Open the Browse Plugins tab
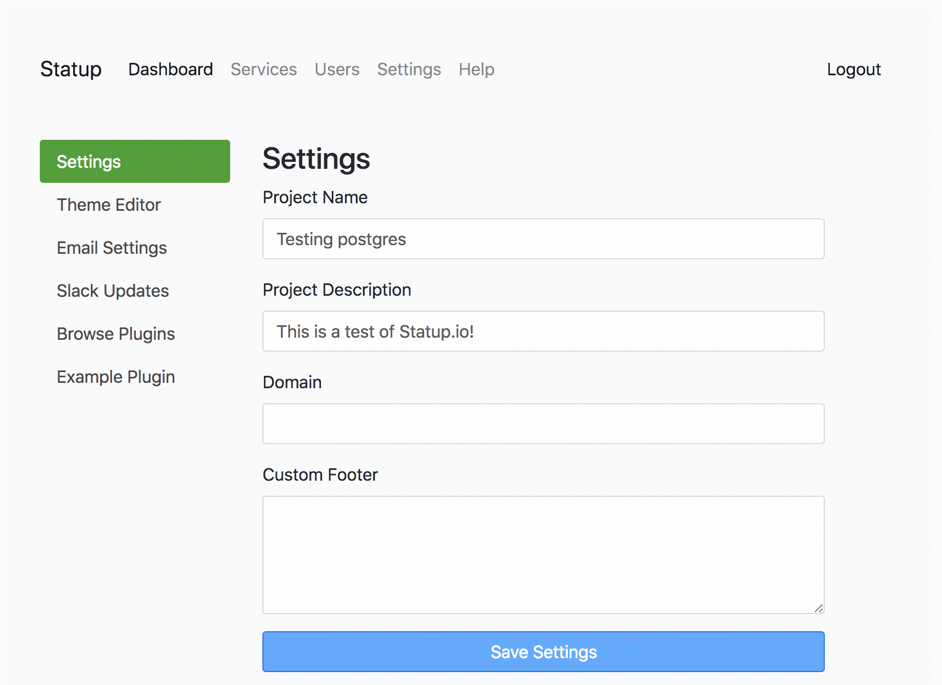 point(116,334)
